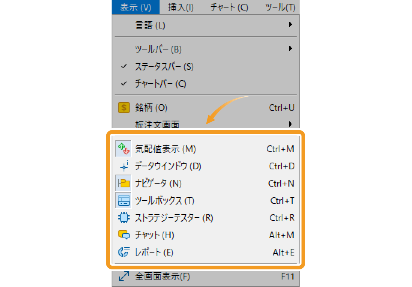Choose 全画面表示(F) menu entry
The width and height of the screenshot is (412, 287).
[206, 276]
